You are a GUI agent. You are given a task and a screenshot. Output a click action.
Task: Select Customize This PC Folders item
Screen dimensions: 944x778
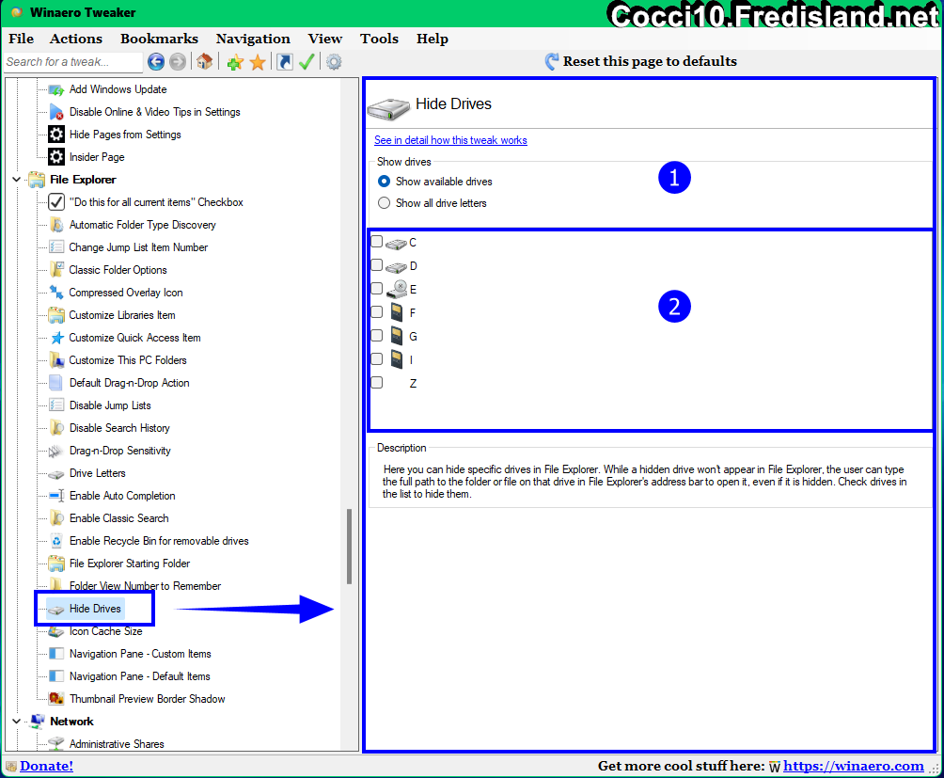(128, 360)
